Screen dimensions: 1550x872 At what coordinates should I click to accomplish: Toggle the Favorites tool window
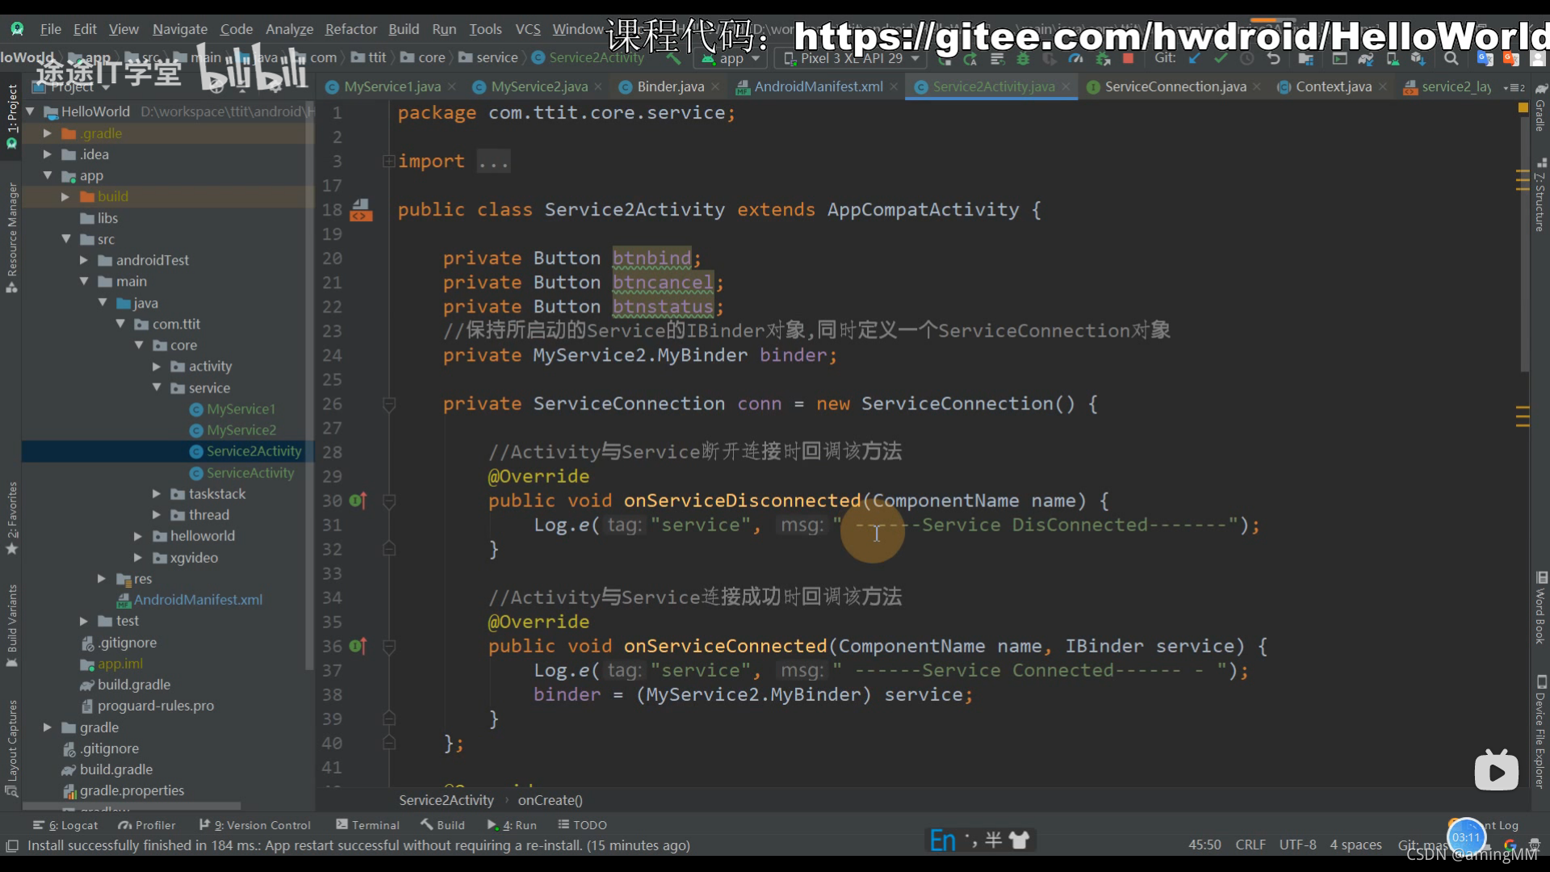11,518
